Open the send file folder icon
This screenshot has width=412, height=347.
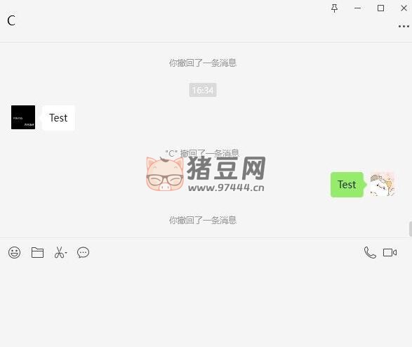point(37,253)
